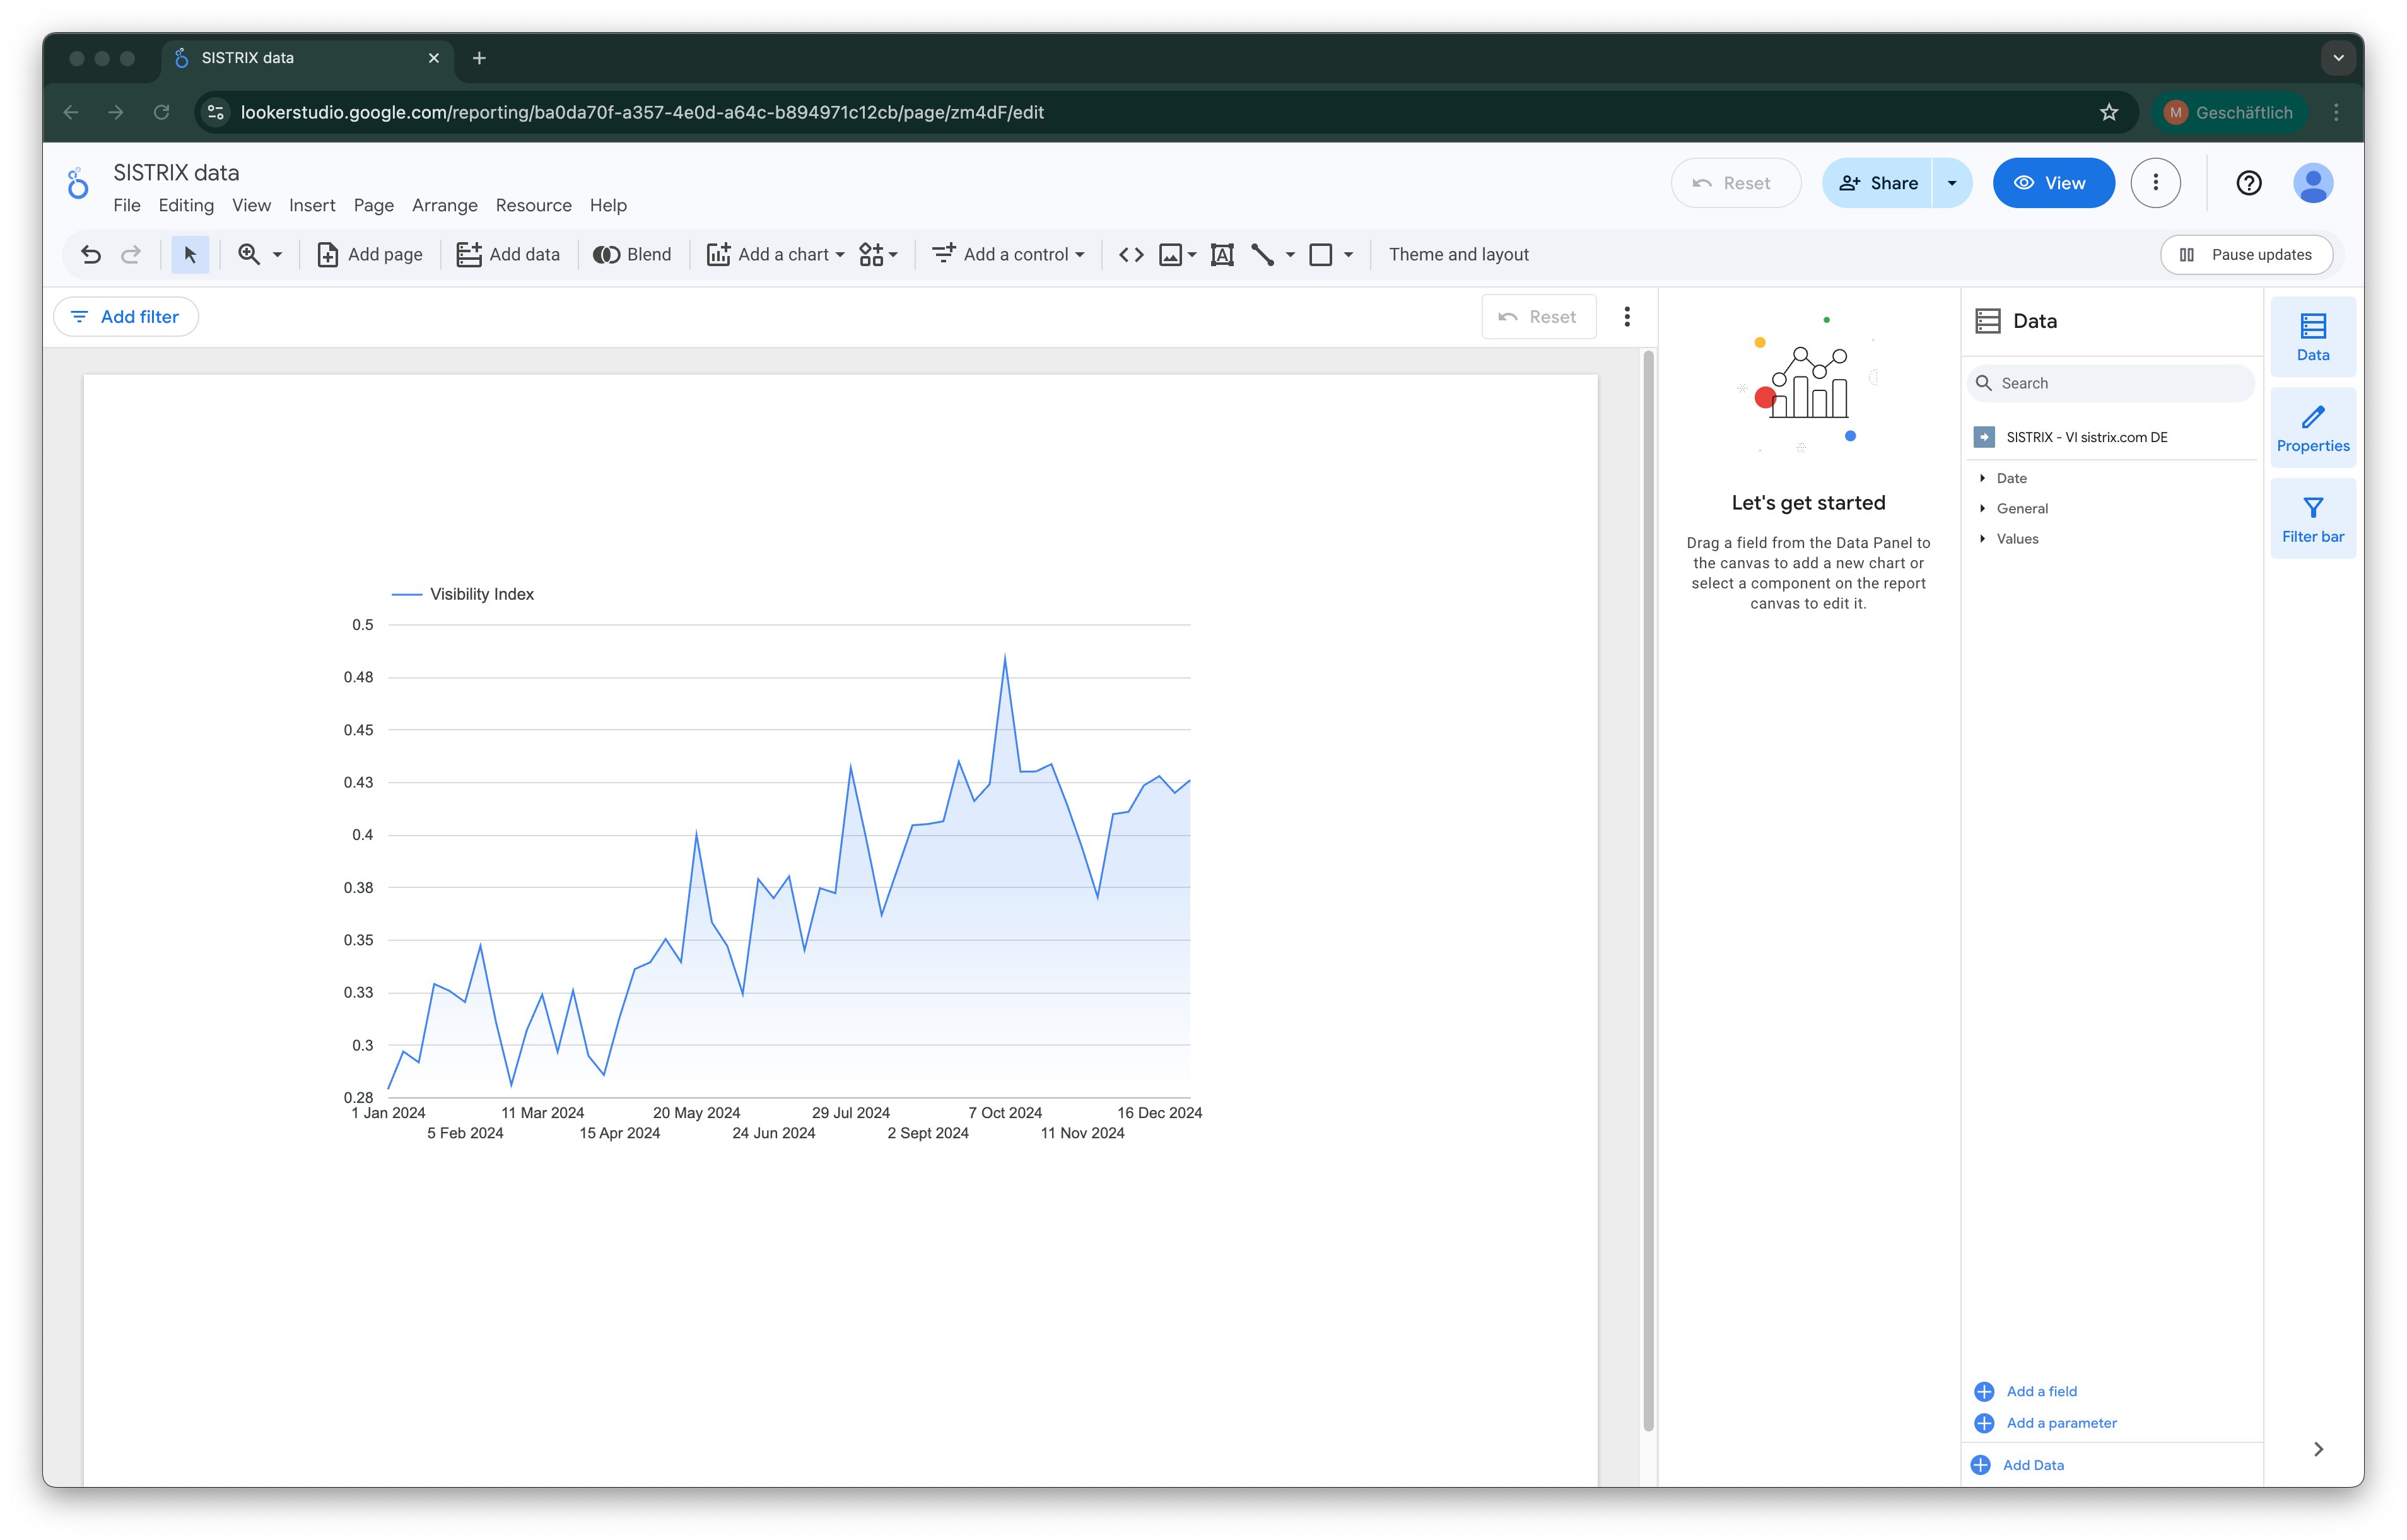Click the Add filter button
This screenshot has width=2407, height=1540.
126,317
